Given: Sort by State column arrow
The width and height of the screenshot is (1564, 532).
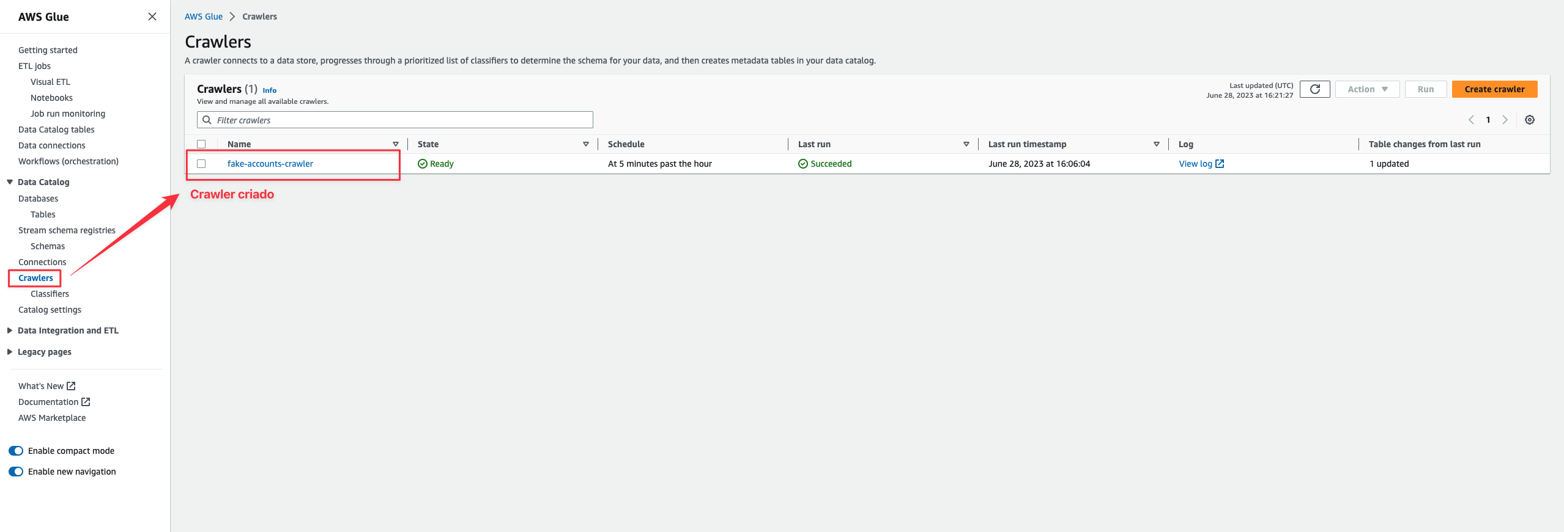Looking at the screenshot, I should [x=586, y=144].
